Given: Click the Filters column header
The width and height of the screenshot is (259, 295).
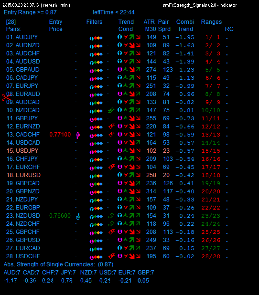Looking at the screenshot, I should point(94,22).
